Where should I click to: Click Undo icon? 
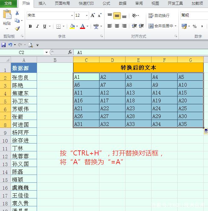pos(10,45)
